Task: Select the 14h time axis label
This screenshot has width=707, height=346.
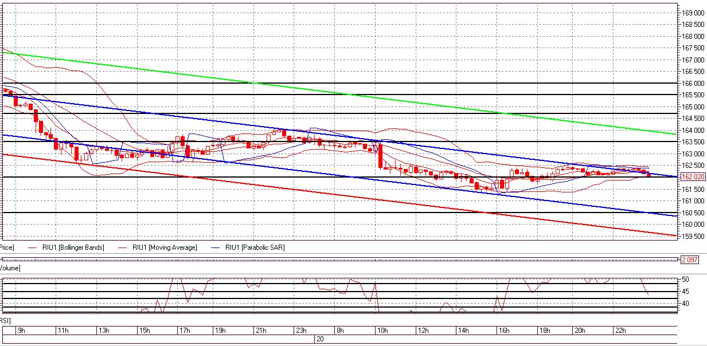Action: point(463,331)
